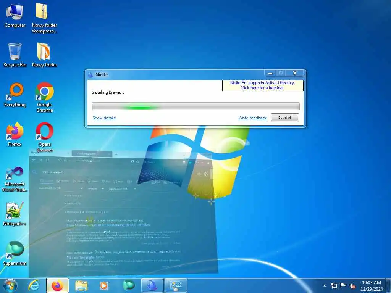Cancel the Ninite installation
This screenshot has width=391, height=293.
coord(285,118)
